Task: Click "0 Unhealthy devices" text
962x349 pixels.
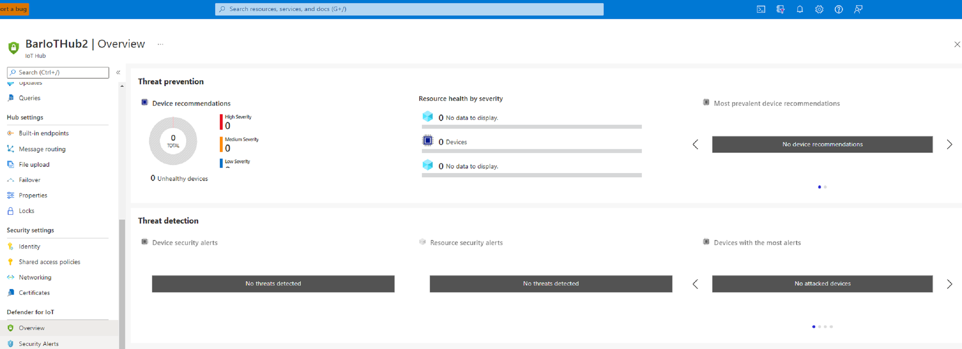Action: click(179, 178)
